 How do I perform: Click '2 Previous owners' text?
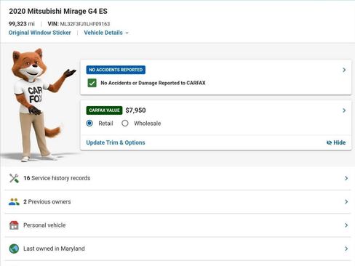(x=47, y=202)
